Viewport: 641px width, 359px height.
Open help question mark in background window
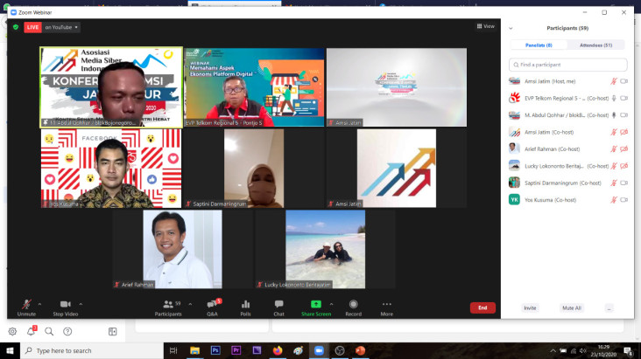[67, 331]
